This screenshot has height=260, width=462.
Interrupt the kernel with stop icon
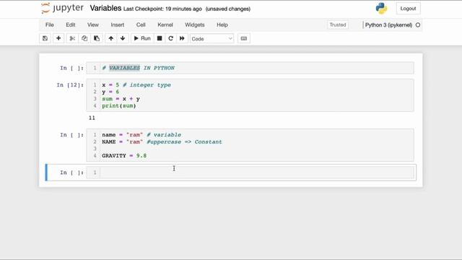[160, 38]
